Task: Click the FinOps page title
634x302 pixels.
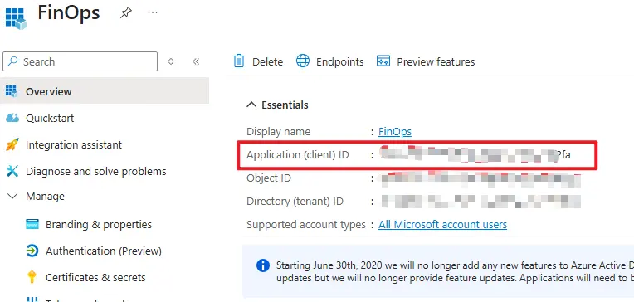Action: point(69,13)
